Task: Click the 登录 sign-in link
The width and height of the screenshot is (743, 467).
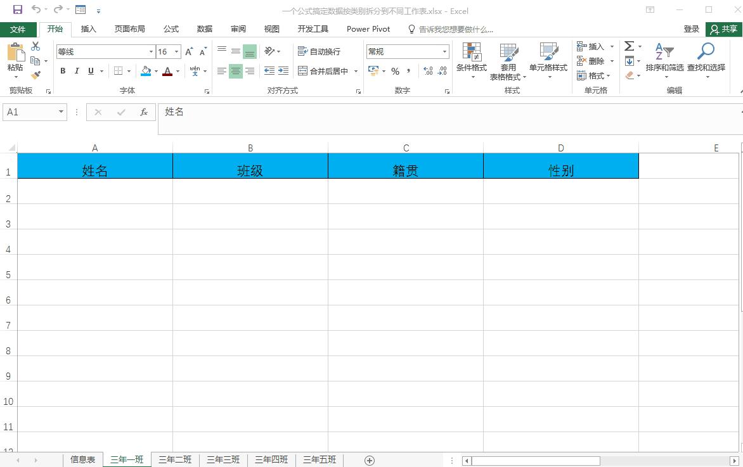Action: pos(692,29)
